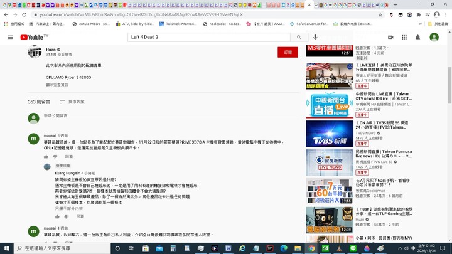Activate voice search microphone

(315, 37)
